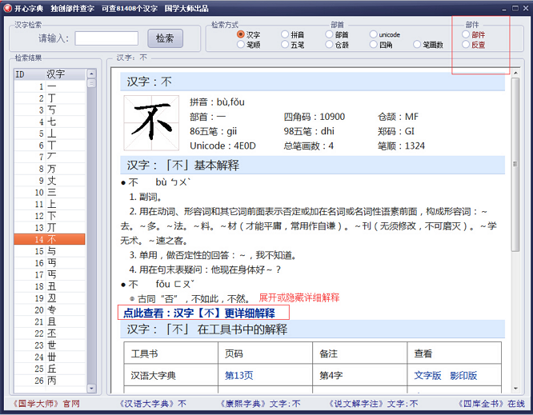
Task: Click the 汉语大字典 table cell
Action: [171, 376]
